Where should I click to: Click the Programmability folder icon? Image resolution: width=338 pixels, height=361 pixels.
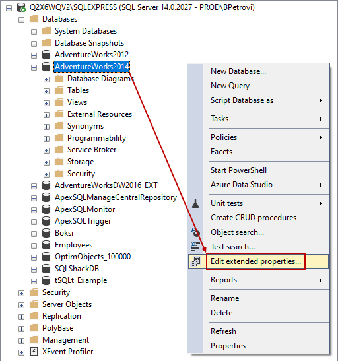59,138
